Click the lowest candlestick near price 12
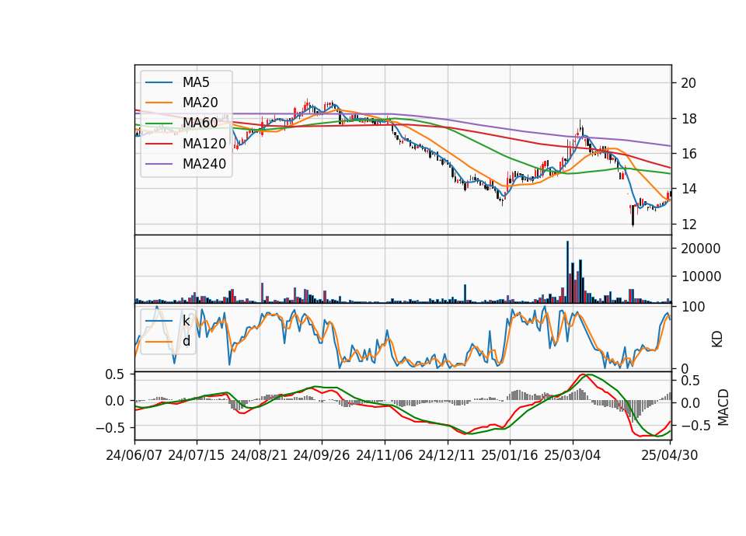This screenshot has width=746, height=536. click(x=633, y=215)
